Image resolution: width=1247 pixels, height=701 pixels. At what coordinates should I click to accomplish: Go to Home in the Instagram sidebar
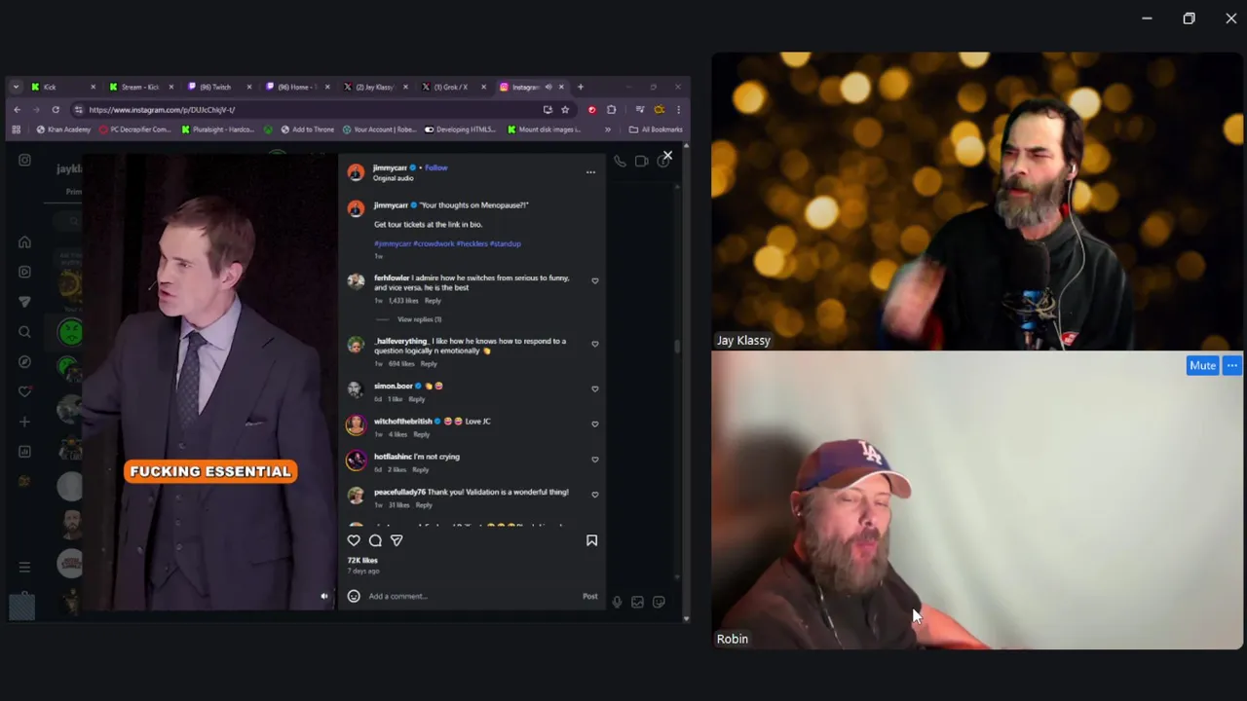click(24, 242)
